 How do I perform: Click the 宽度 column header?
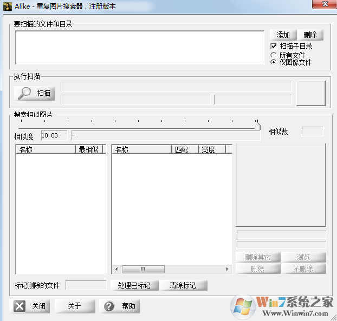211,149
